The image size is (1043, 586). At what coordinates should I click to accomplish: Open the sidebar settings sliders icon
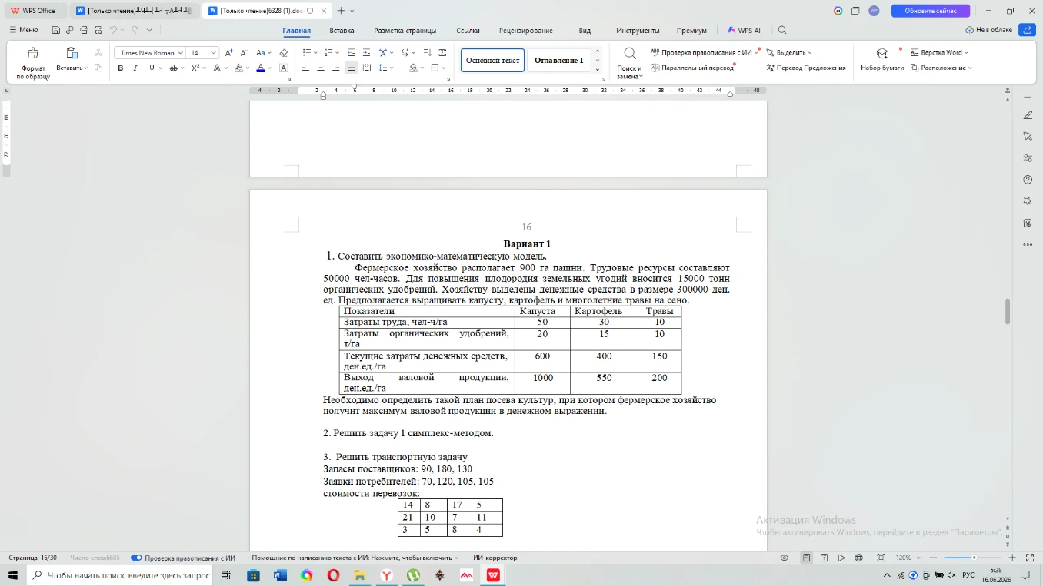pyautogui.click(x=1028, y=158)
